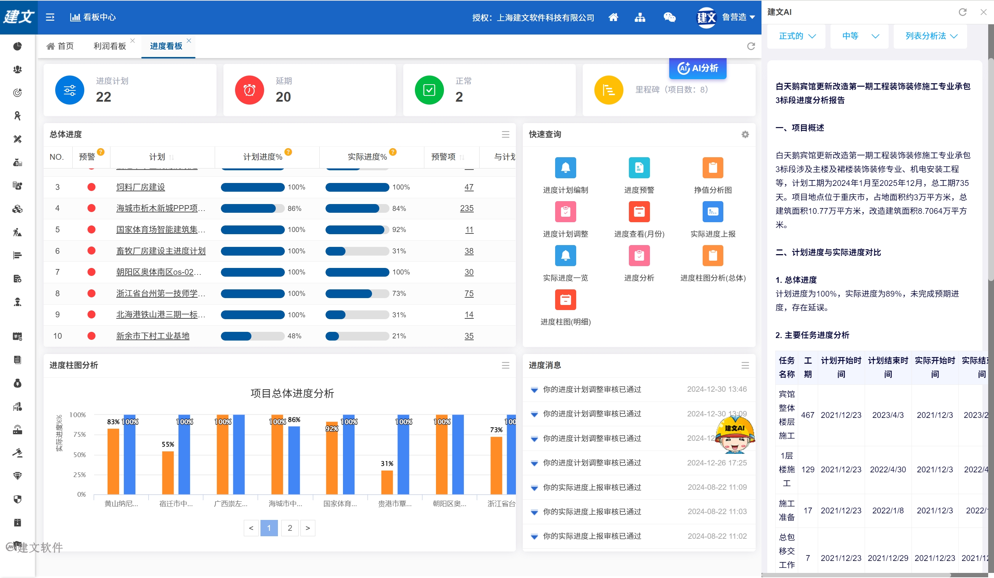Click the home icon in top header

click(613, 17)
